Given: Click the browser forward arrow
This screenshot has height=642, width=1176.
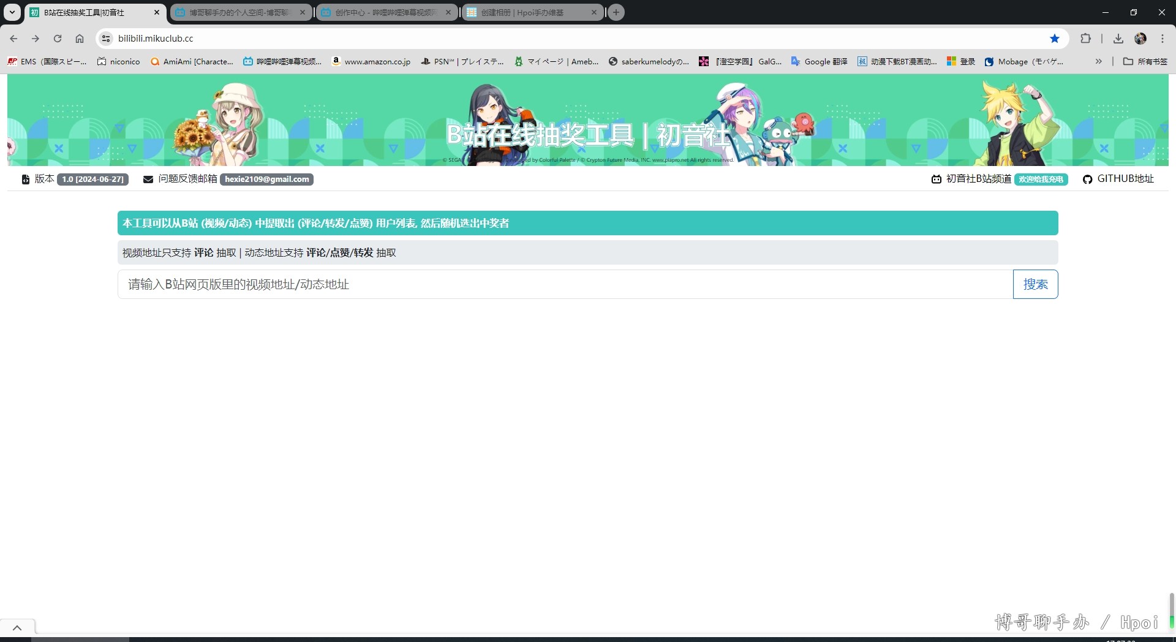Looking at the screenshot, I should pyautogui.click(x=36, y=39).
